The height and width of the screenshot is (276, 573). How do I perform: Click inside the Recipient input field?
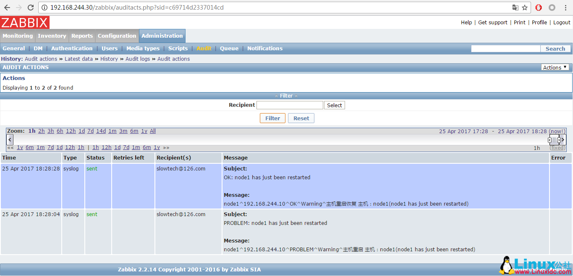pyautogui.click(x=290, y=105)
